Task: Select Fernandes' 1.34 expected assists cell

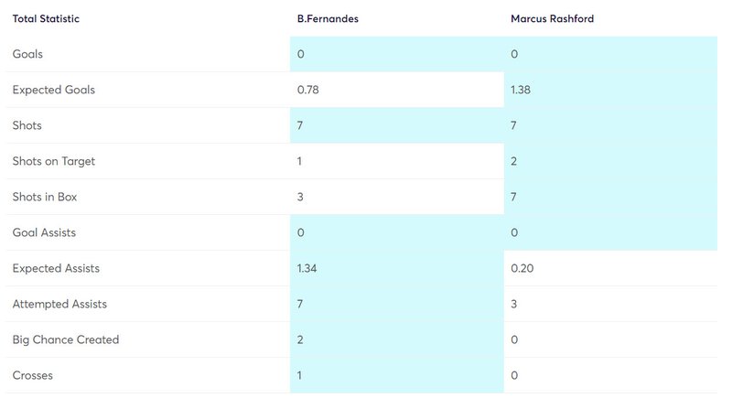Action: click(x=397, y=268)
